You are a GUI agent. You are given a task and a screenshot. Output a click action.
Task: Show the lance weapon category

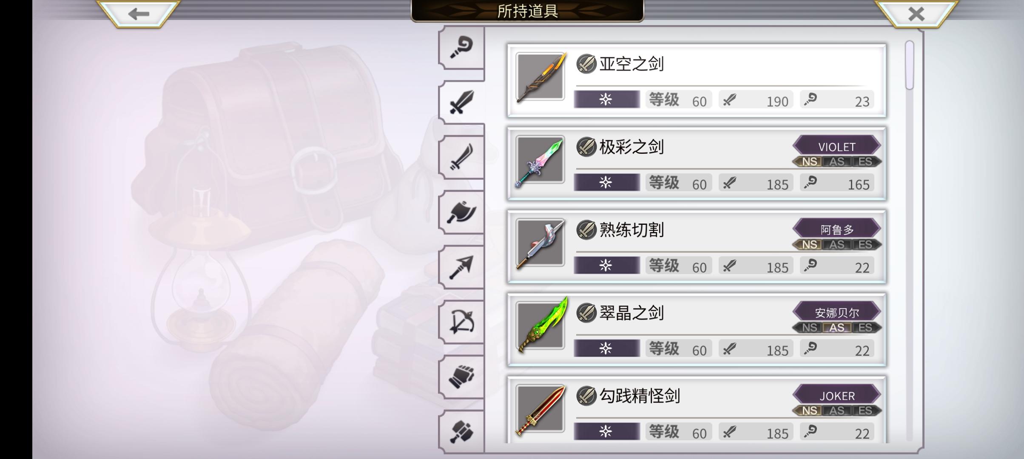pos(462,267)
